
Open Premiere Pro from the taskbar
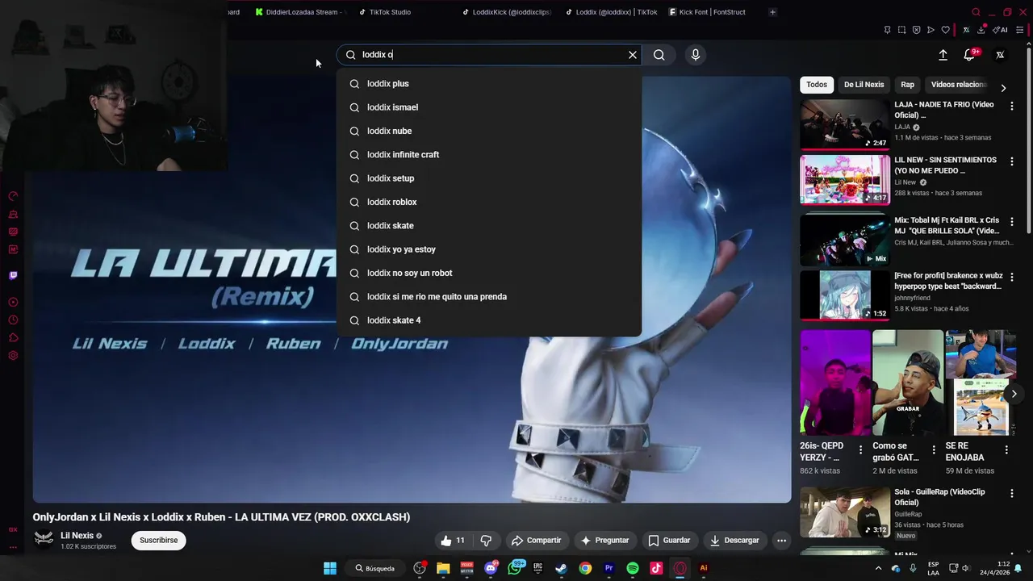point(609,568)
